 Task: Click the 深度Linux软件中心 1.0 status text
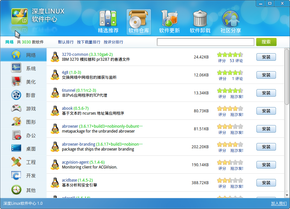23,203
